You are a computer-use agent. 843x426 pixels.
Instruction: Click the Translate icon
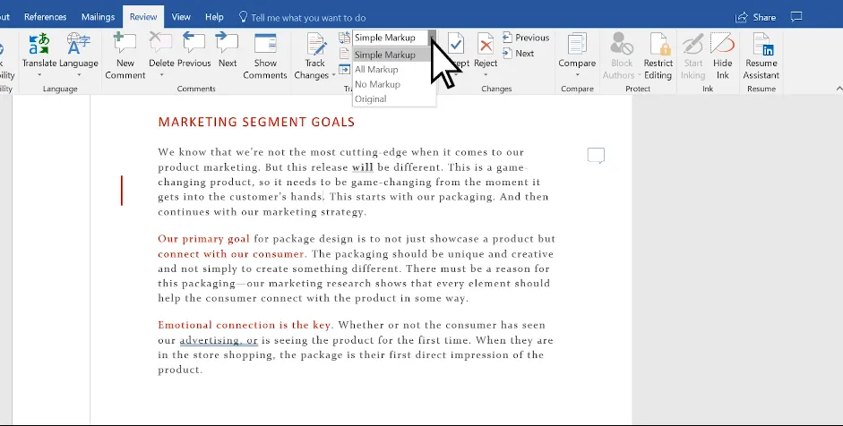tap(39, 44)
